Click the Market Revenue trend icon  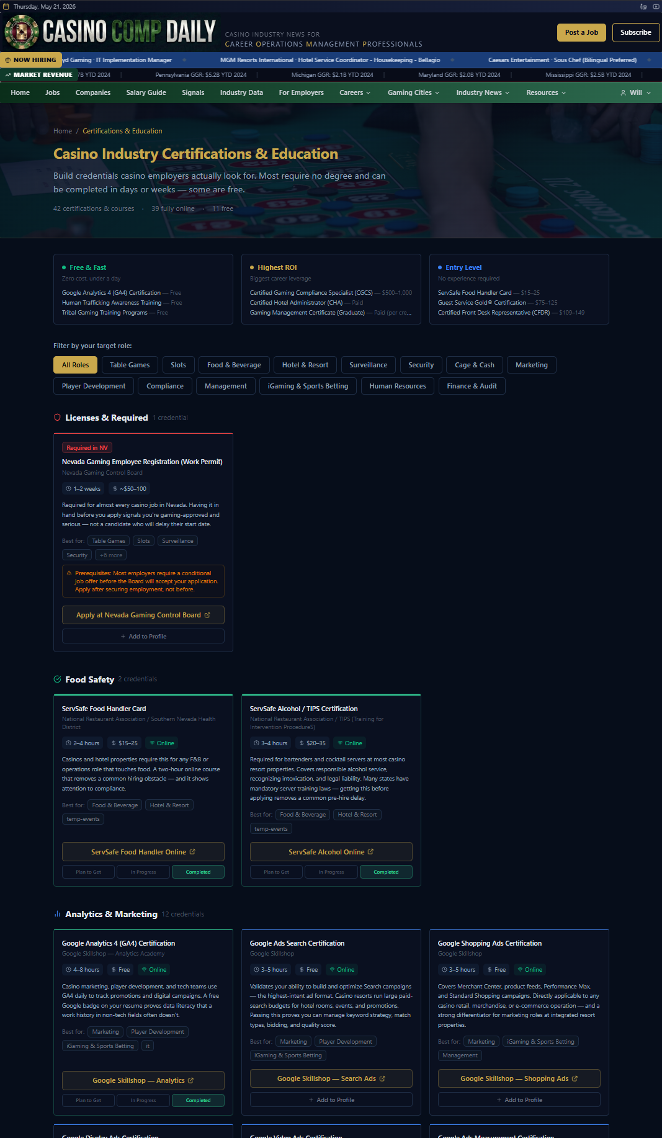tap(8, 75)
